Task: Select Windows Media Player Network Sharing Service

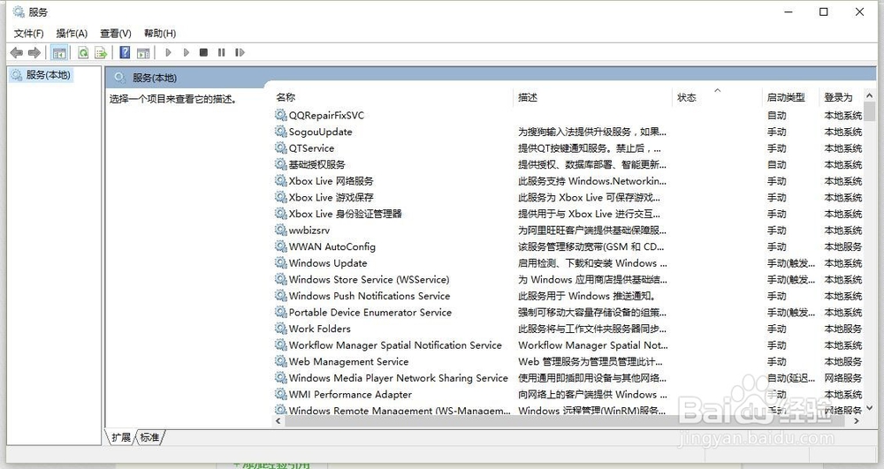Action: tap(398, 377)
